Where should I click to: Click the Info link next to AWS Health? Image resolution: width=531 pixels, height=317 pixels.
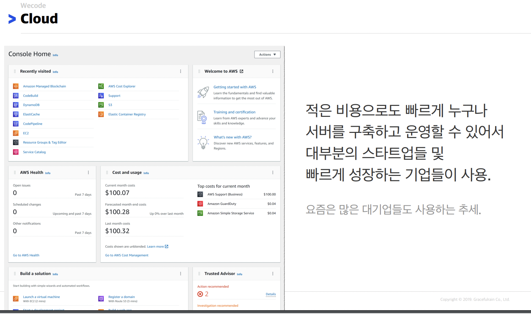pos(48,173)
